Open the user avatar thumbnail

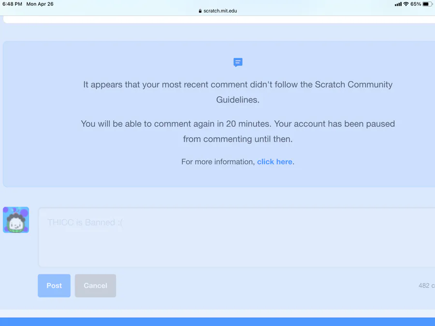click(x=16, y=220)
